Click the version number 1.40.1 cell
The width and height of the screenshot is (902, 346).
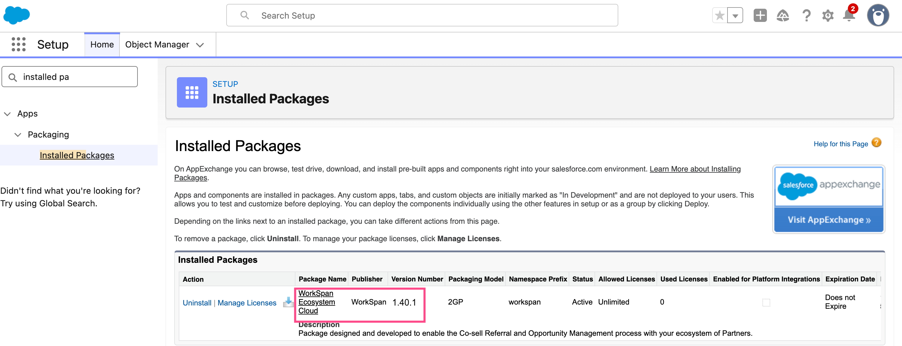404,302
